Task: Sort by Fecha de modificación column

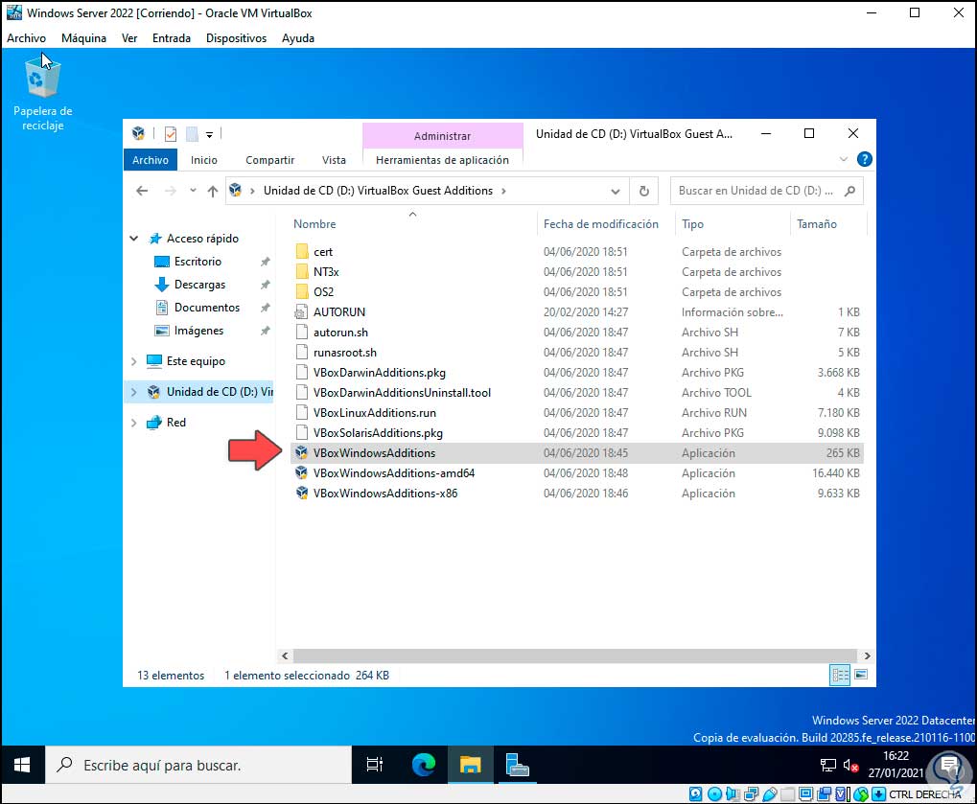Action: pyautogui.click(x=600, y=224)
